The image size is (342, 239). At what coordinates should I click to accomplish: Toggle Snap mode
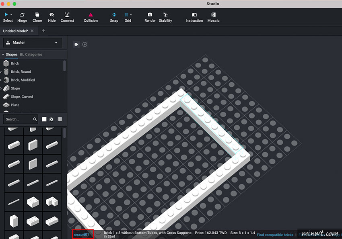tap(114, 17)
